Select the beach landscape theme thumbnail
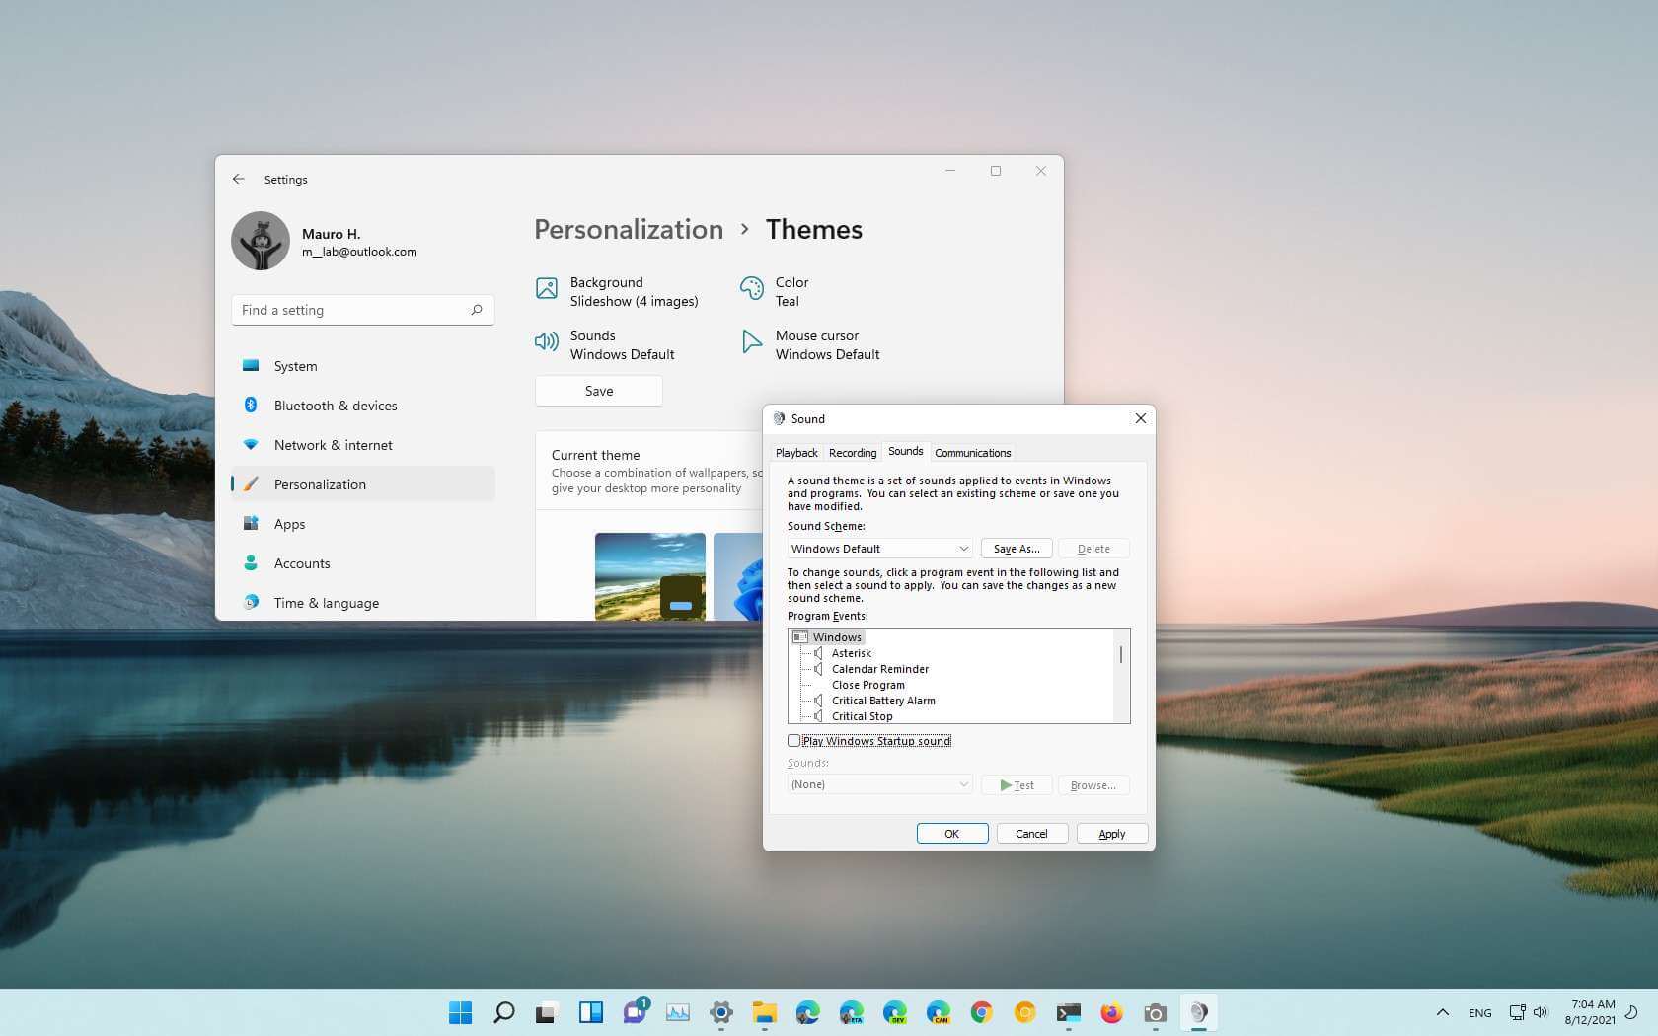This screenshot has height=1036, width=1658. pos(650,576)
